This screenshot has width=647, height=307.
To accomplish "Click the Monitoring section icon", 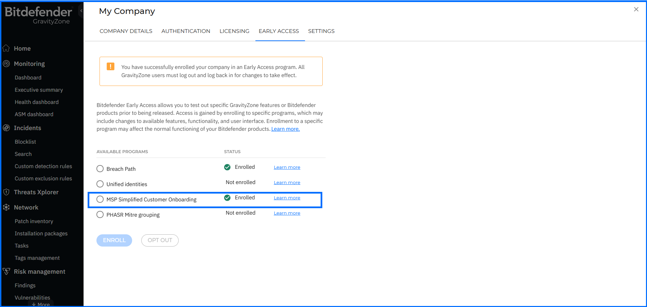I will click(x=6, y=64).
